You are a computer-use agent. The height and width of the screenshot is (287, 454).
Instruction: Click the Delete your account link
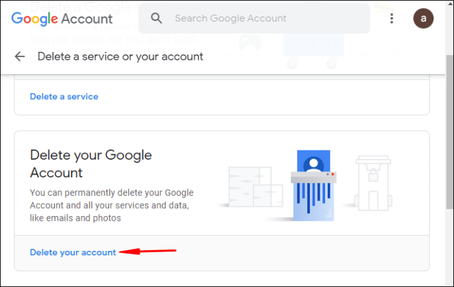(73, 252)
